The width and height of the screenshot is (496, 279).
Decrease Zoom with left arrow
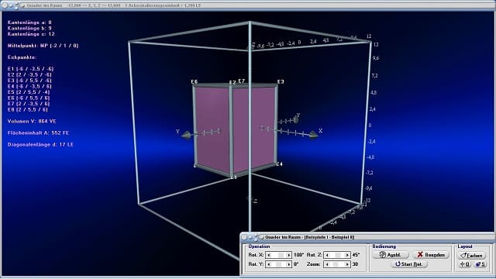[327, 264]
